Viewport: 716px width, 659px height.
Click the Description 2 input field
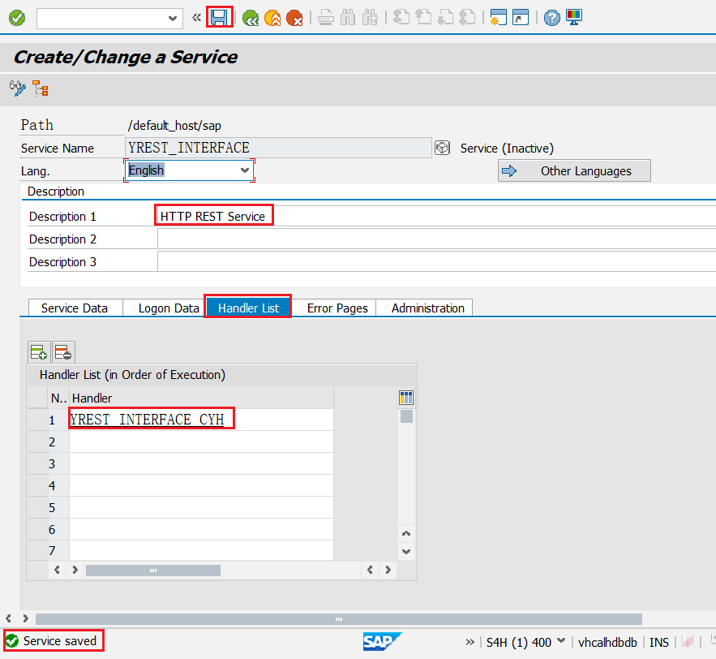coord(436,239)
